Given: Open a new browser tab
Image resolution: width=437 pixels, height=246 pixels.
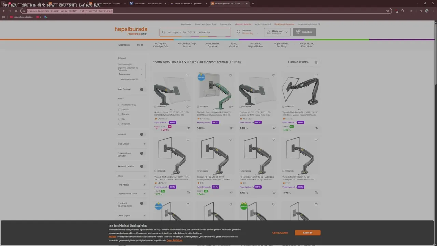Looking at the screenshot, I should point(253,3).
